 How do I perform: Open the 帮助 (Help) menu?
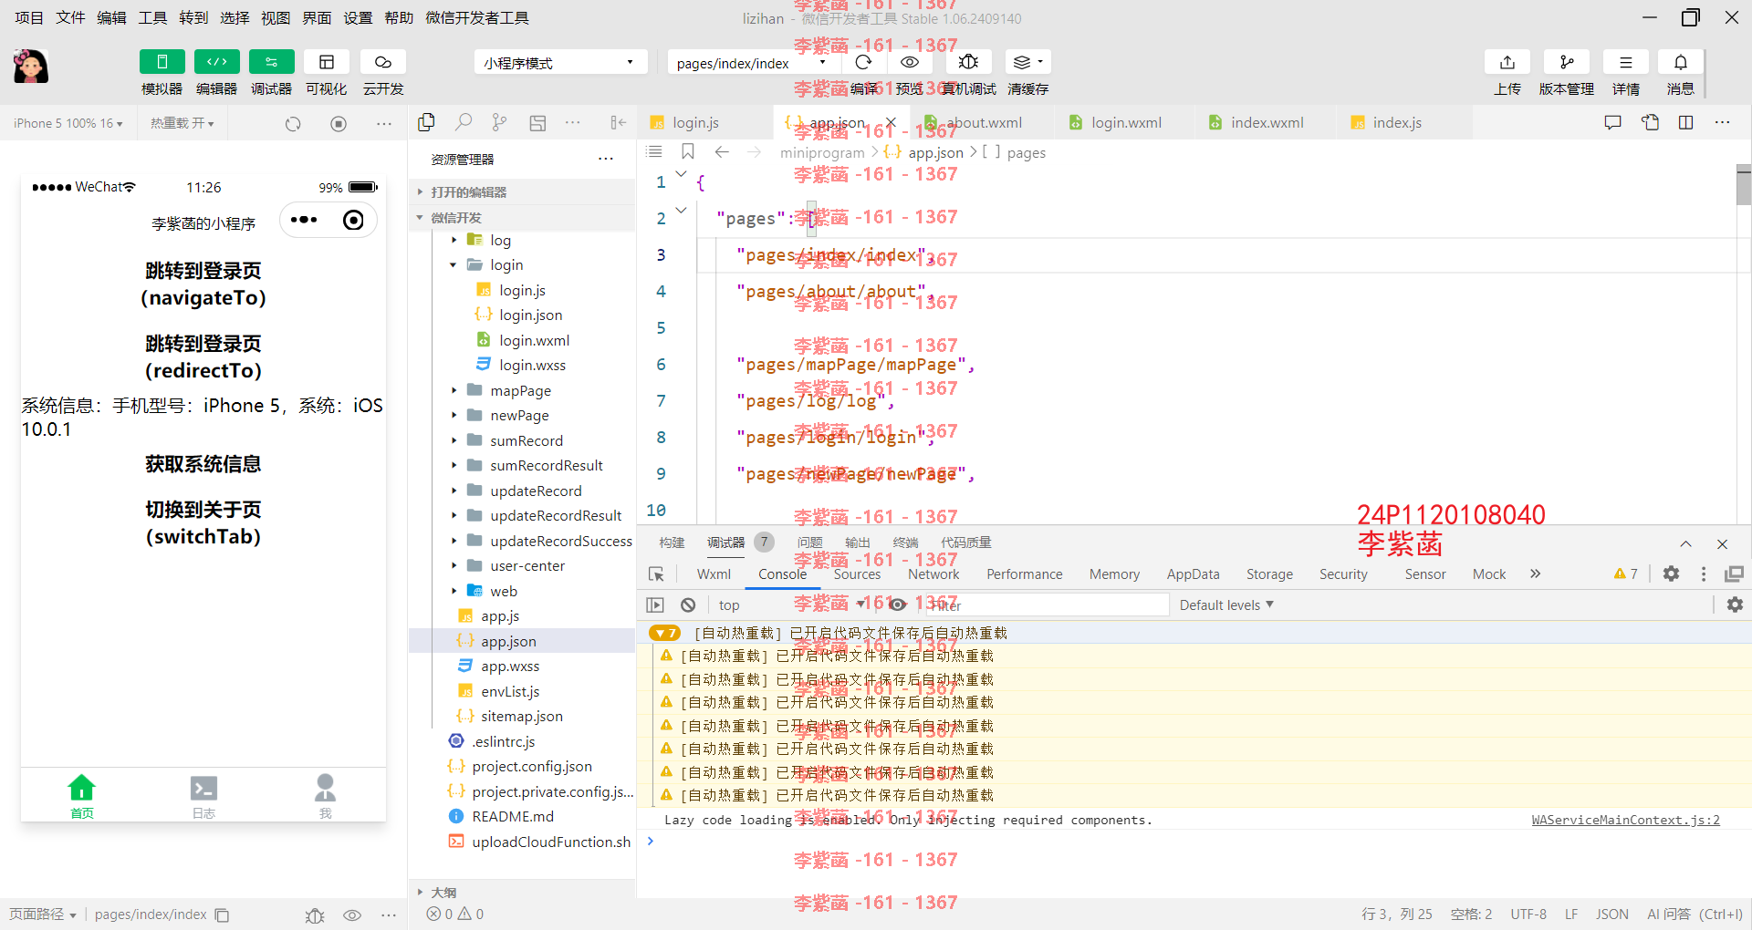click(399, 17)
